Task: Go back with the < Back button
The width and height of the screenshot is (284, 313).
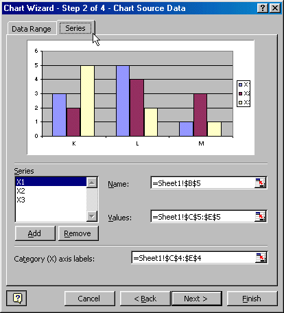Action: point(145,299)
